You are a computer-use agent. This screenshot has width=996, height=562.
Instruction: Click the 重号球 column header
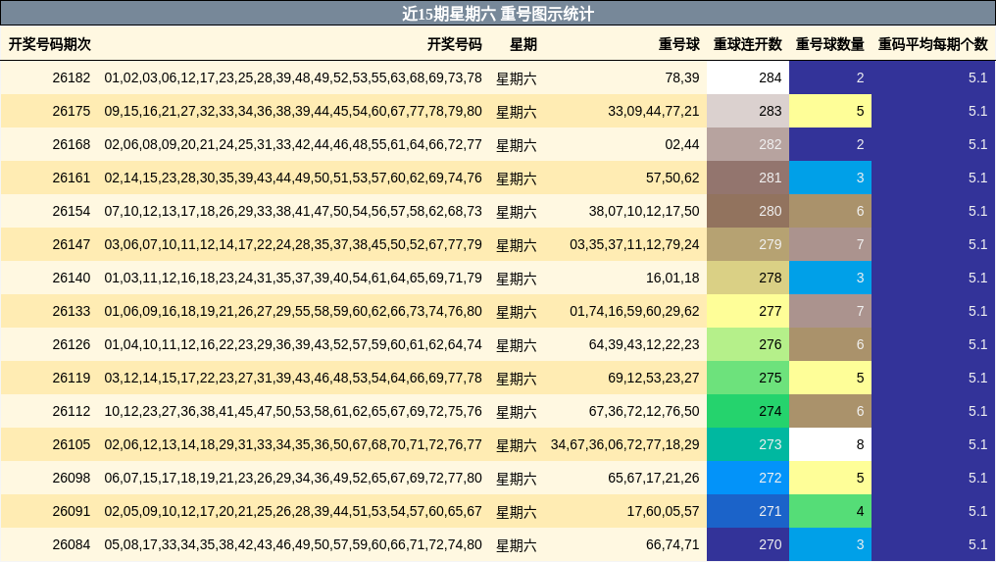tap(678, 44)
